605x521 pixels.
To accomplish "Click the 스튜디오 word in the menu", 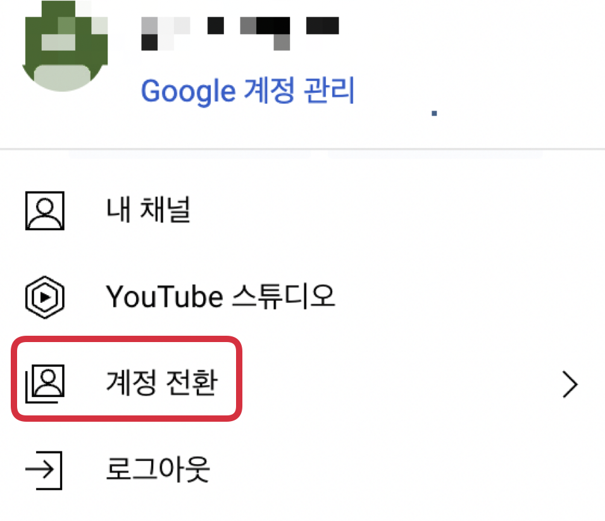I will click(284, 296).
